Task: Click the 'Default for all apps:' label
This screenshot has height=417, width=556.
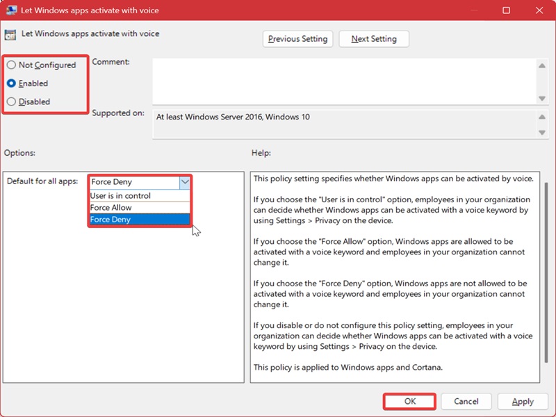Action: click(42, 181)
